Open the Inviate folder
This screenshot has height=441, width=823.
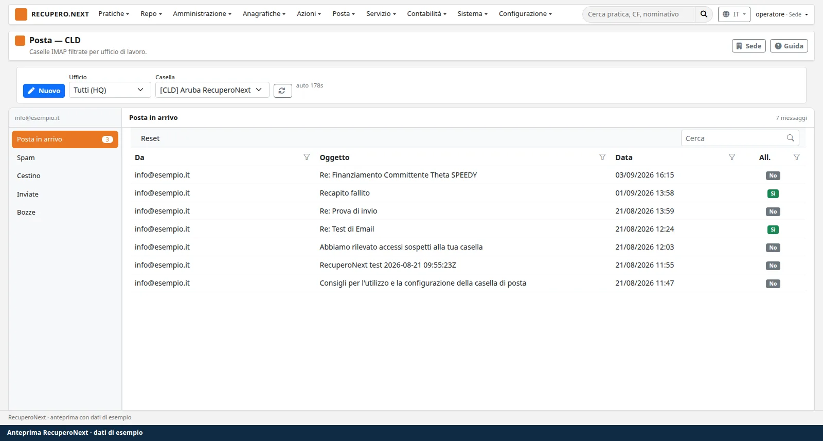tap(65, 194)
